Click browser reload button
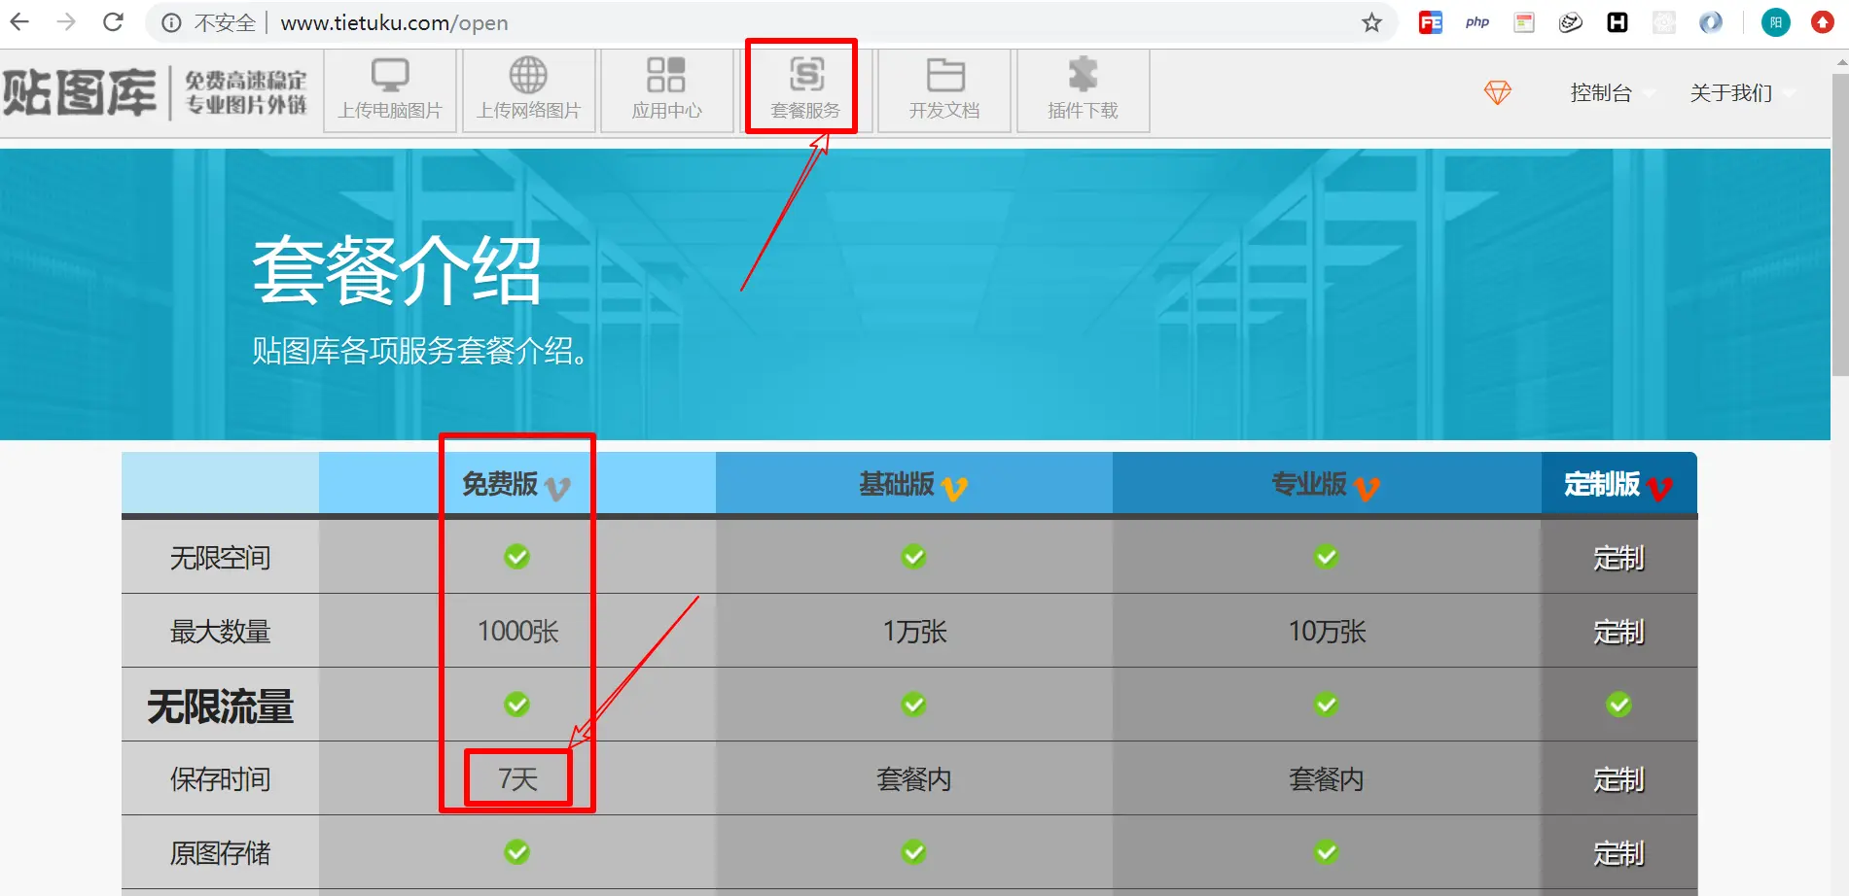This screenshot has width=1849, height=896. click(x=113, y=22)
